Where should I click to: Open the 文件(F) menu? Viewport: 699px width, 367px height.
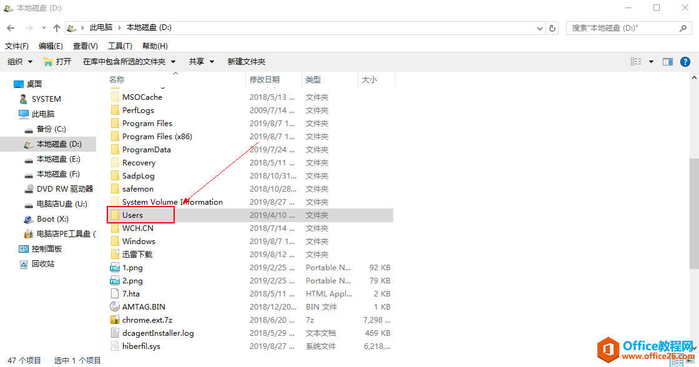click(x=16, y=46)
